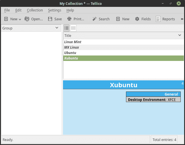Select the MX Linux entry

coord(123,47)
